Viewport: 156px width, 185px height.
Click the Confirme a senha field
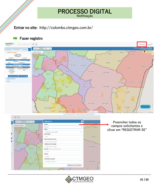pyautogui.click(x=63, y=161)
